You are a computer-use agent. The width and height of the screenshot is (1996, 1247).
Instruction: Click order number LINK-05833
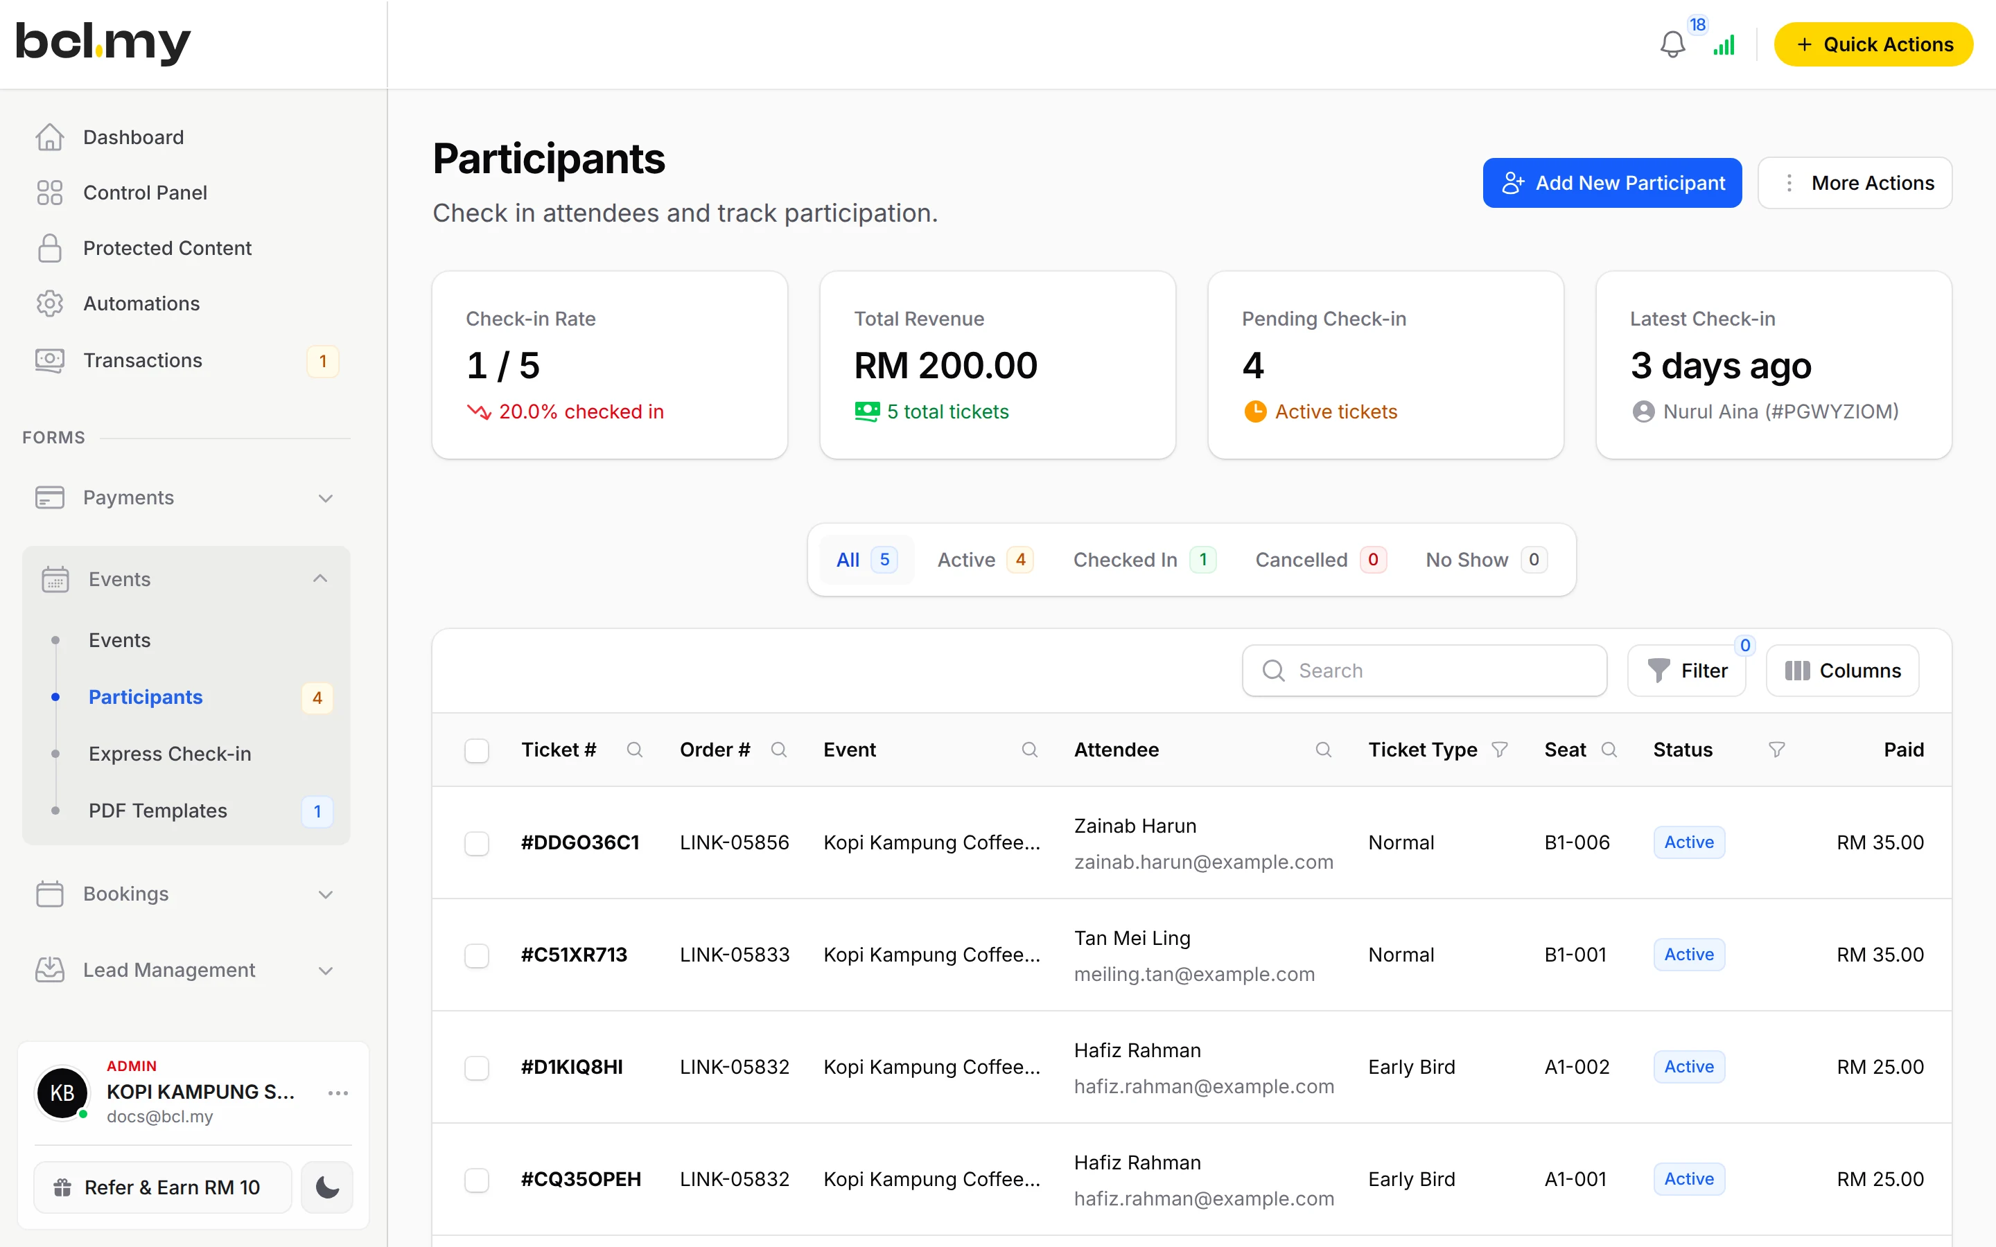click(734, 954)
